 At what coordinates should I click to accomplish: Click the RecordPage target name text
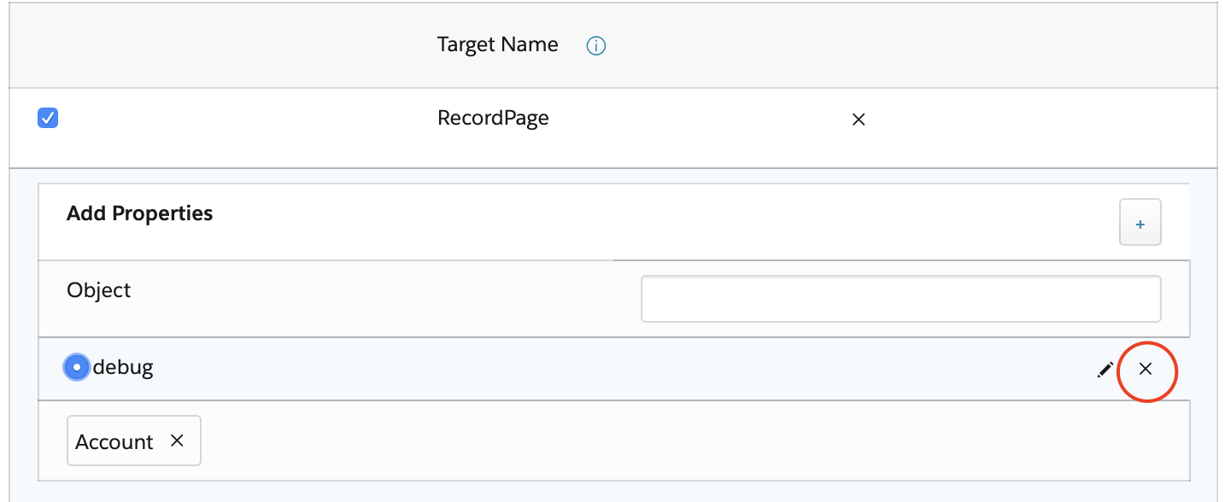coord(493,118)
